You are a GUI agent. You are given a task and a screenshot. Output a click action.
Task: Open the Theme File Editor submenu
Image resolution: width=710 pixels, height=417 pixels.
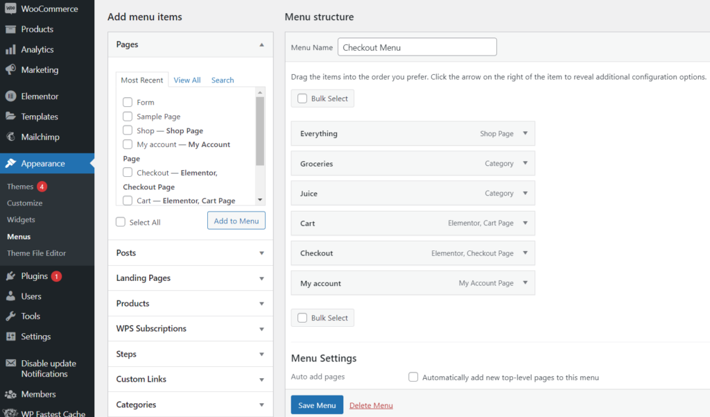pos(36,253)
